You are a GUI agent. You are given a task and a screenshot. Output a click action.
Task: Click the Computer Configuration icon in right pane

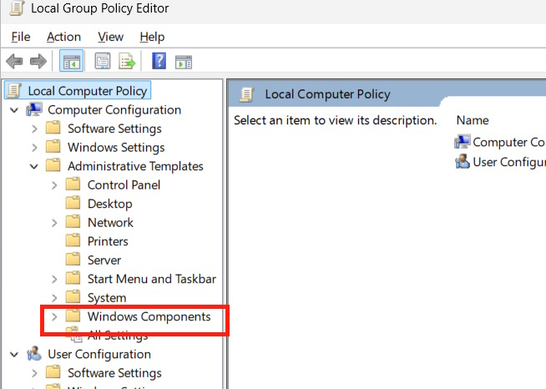click(x=463, y=142)
